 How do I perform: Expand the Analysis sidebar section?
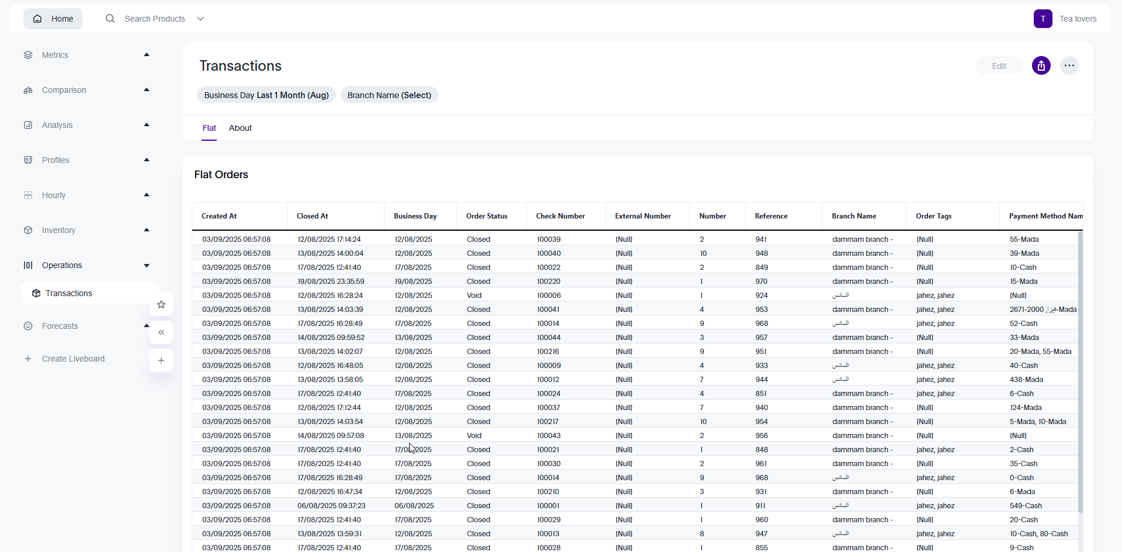click(147, 125)
